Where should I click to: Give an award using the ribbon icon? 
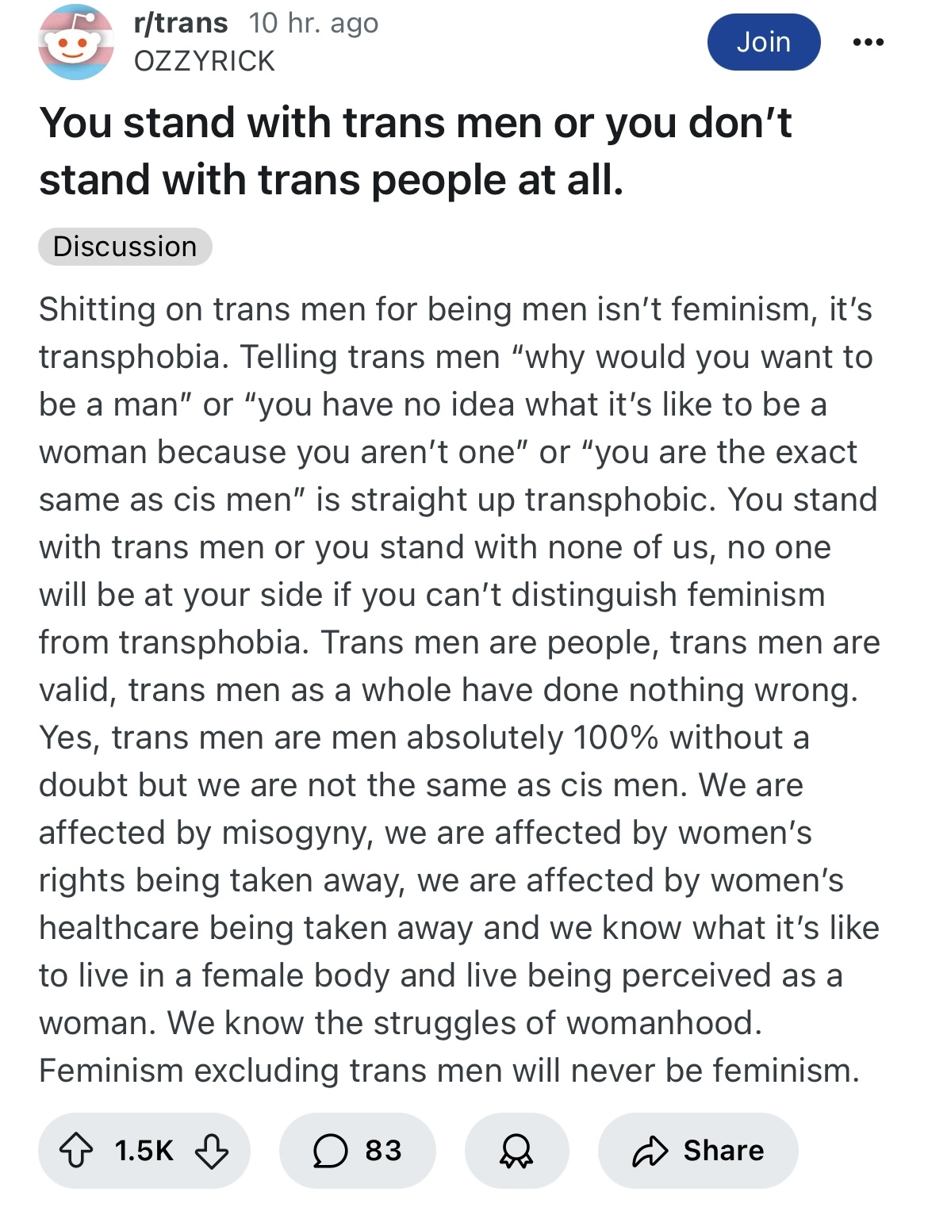516,1151
